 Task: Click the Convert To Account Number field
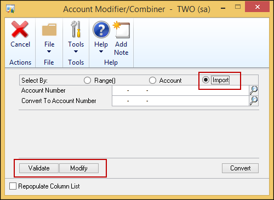tap(180, 101)
